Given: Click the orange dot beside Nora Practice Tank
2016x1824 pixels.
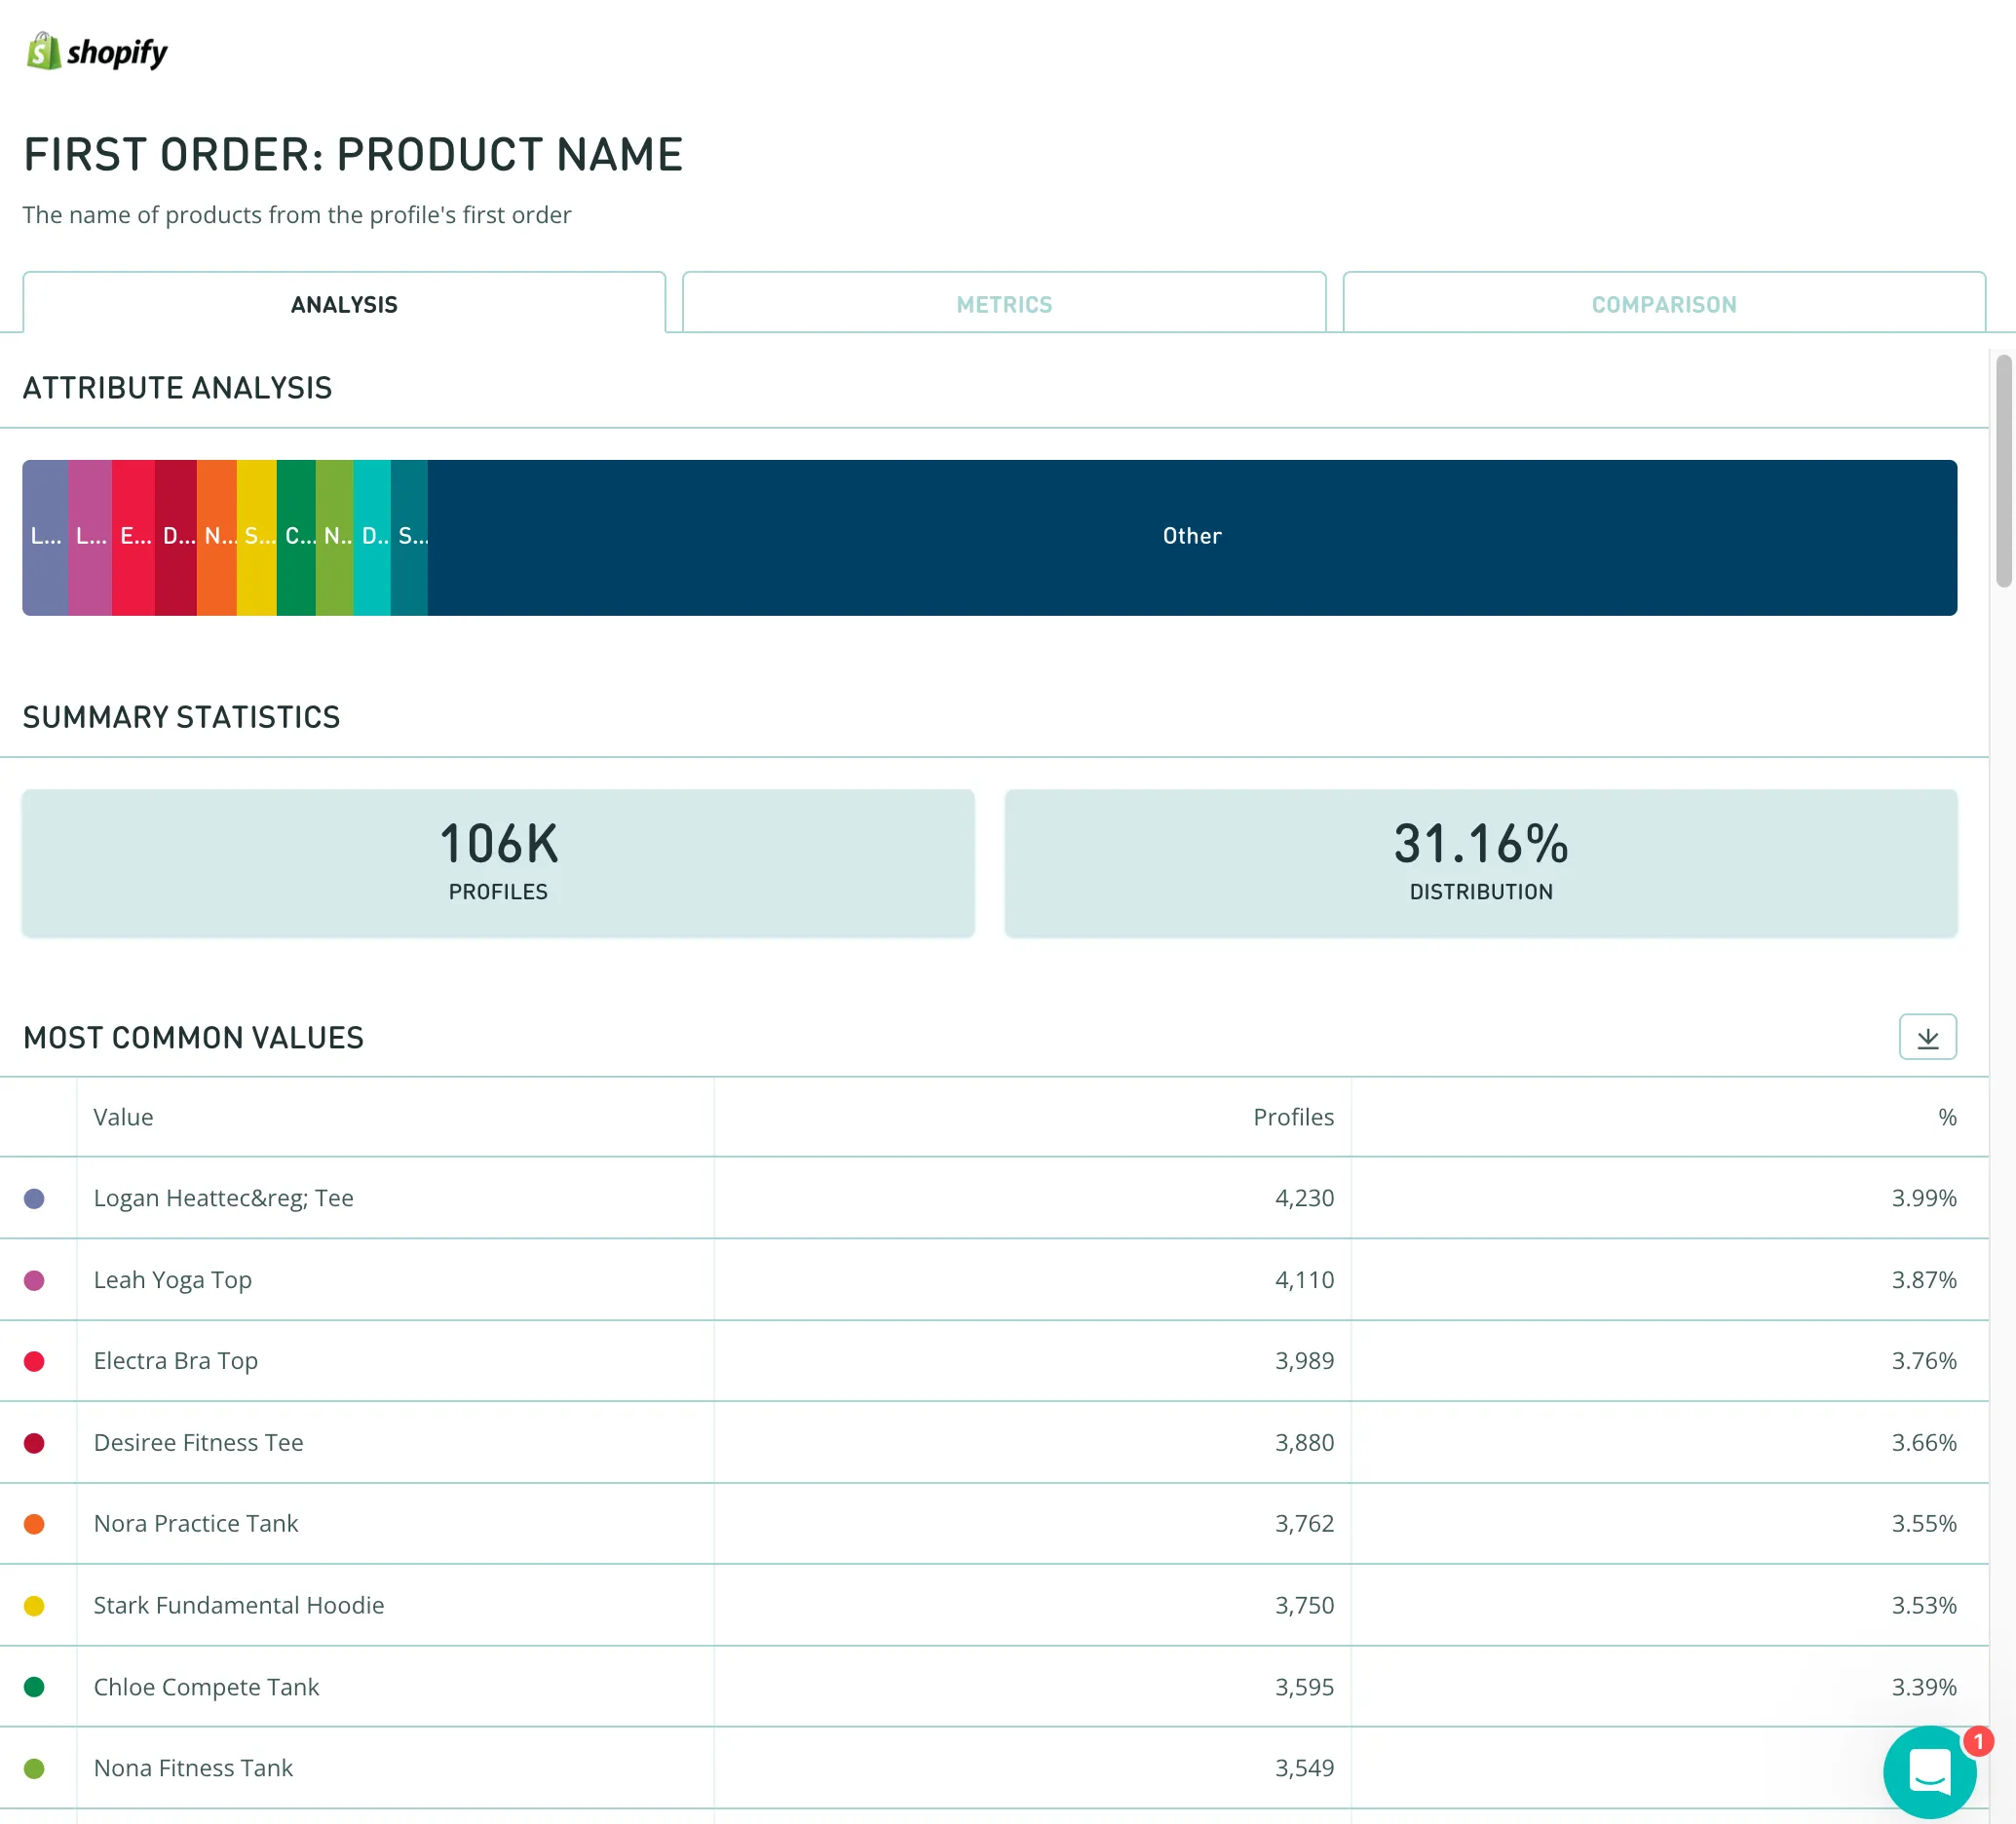Looking at the screenshot, I should pos(34,1524).
